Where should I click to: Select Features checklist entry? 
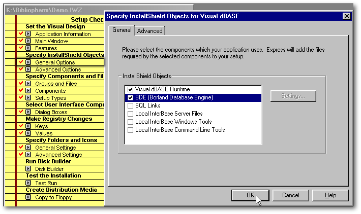pos(46,48)
